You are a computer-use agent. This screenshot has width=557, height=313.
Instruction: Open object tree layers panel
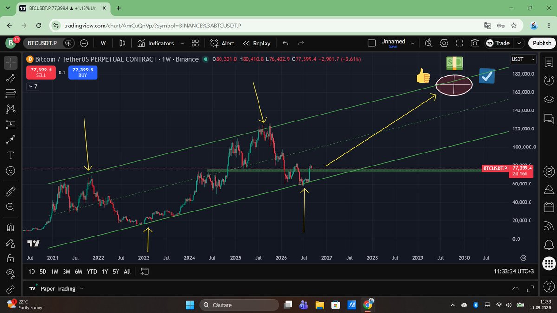click(x=548, y=99)
